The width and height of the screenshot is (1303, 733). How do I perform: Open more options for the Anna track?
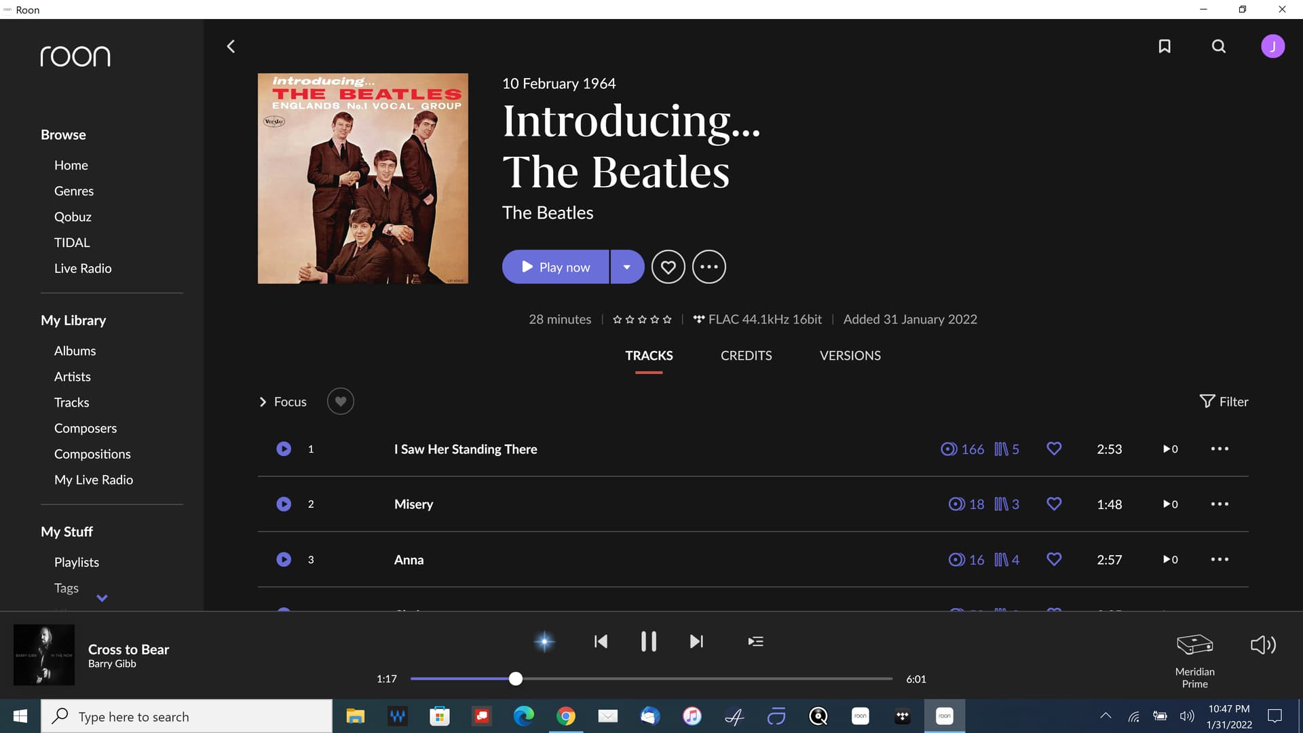[x=1220, y=559]
